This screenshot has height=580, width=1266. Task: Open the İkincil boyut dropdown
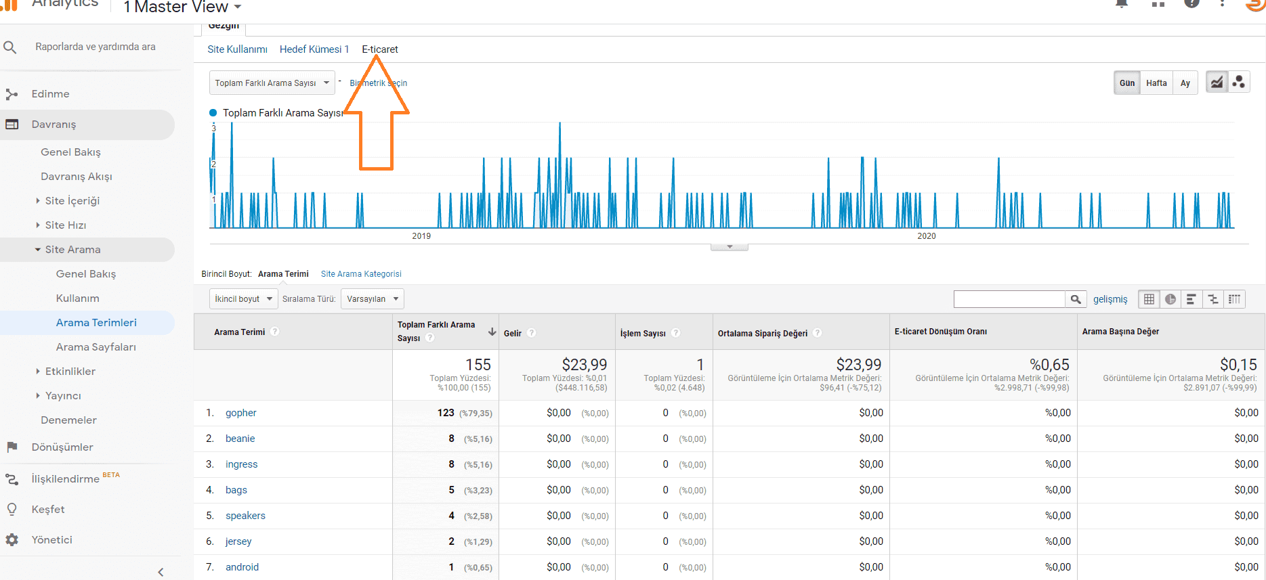(x=243, y=299)
